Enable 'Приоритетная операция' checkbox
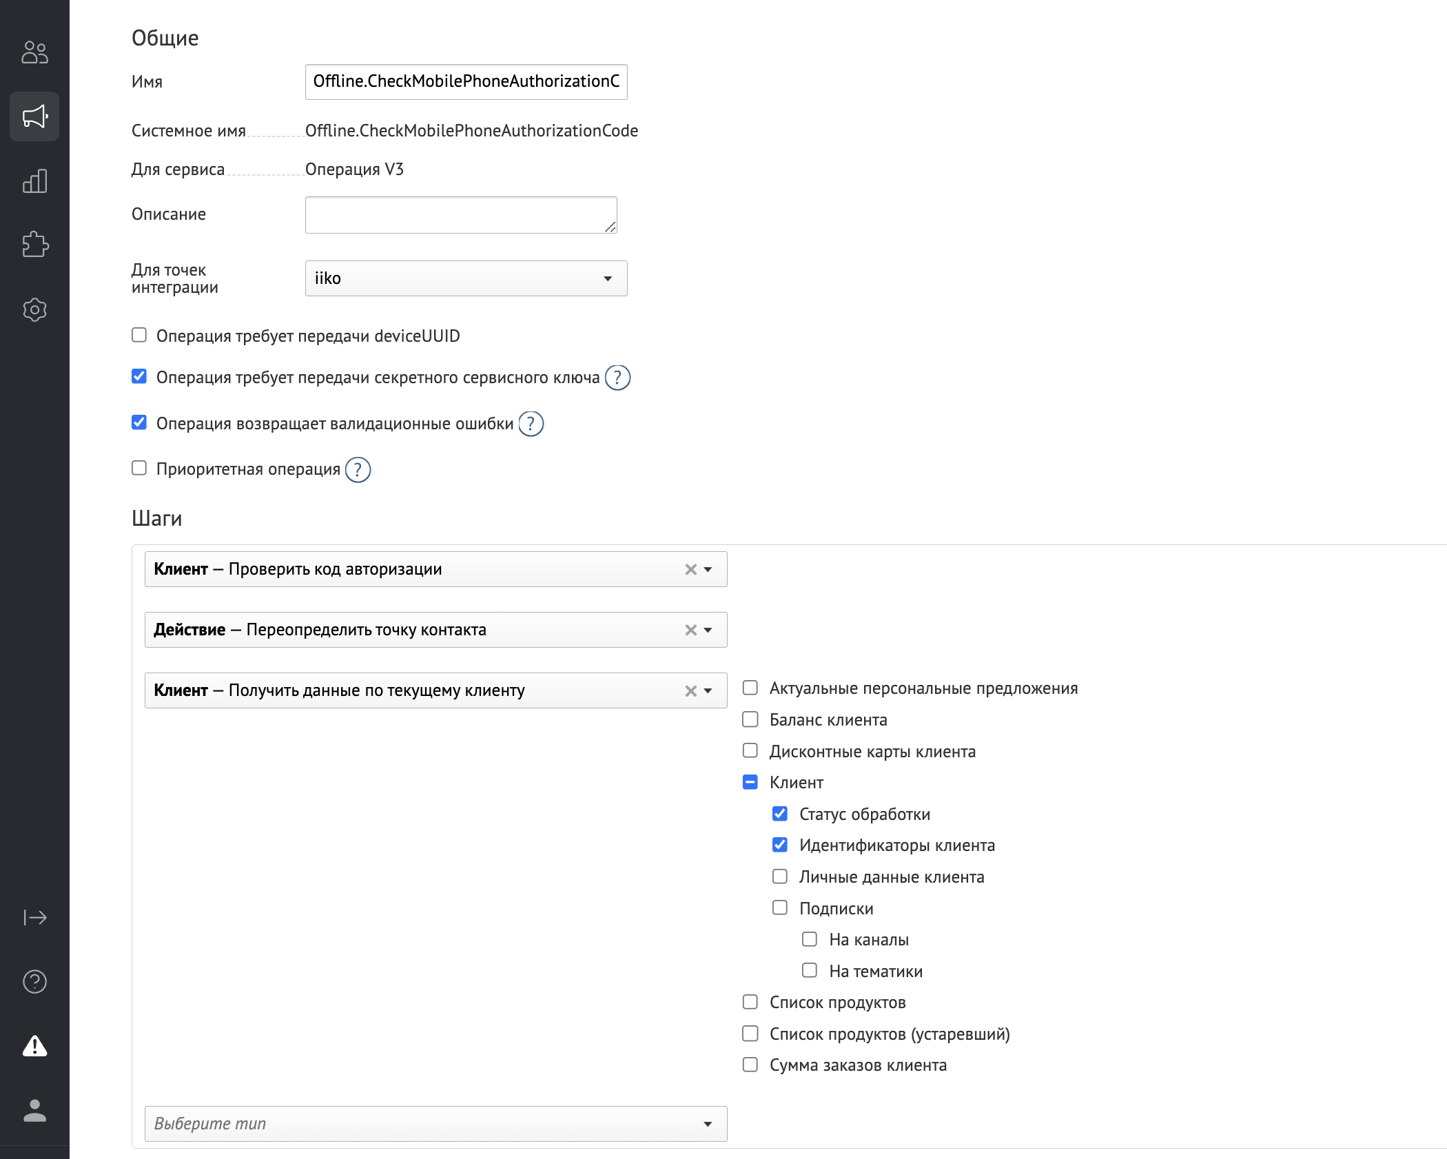1447x1159 pixels. 139,468
